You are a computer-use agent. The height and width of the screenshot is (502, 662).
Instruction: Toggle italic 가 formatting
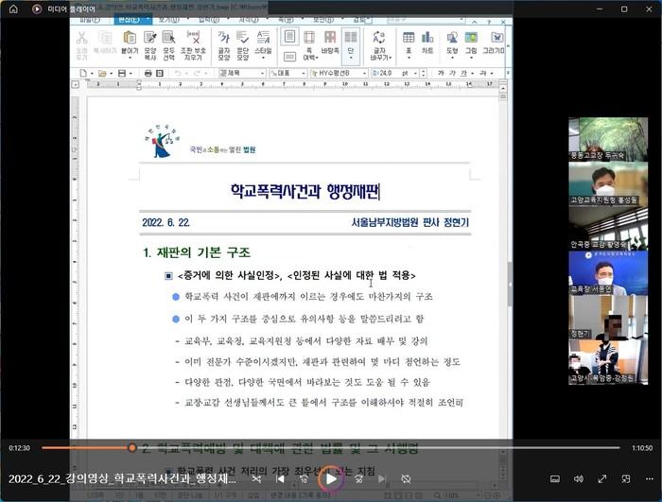453,73
